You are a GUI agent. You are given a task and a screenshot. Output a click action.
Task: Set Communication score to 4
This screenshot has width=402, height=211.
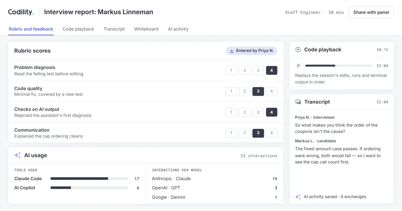(x=272, y=133)
